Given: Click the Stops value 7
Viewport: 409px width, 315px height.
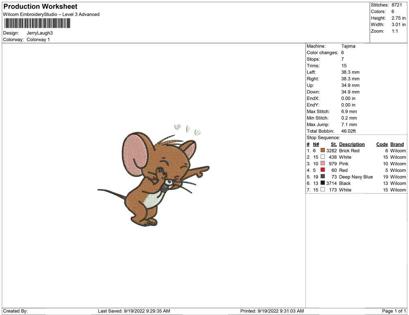Looking at the screenshot, I should click(x=342, y=59).
